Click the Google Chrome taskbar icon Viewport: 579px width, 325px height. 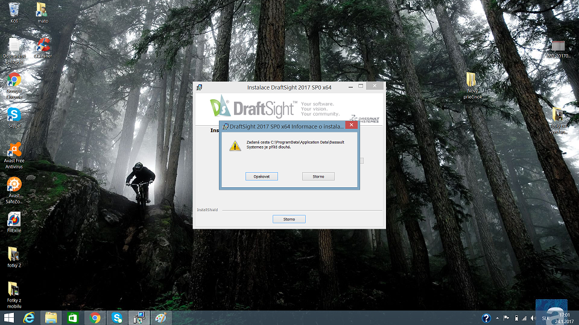[94, 318]
